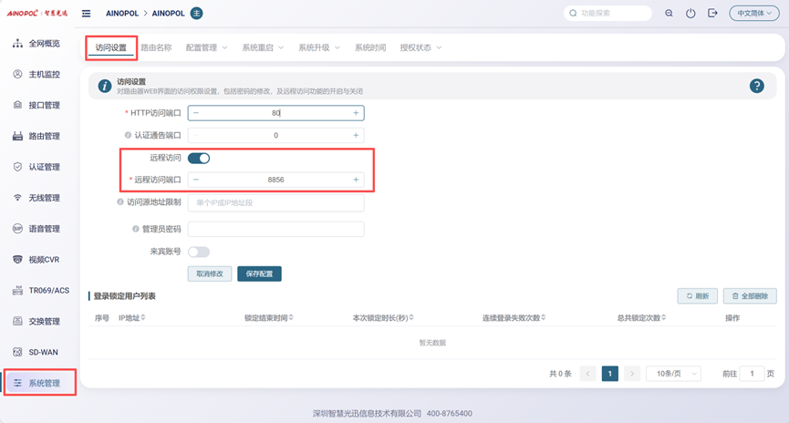This screenshot has width=789, height=423.
Task: Click the zoom magnifier icon in top bar
Action: 669,14
